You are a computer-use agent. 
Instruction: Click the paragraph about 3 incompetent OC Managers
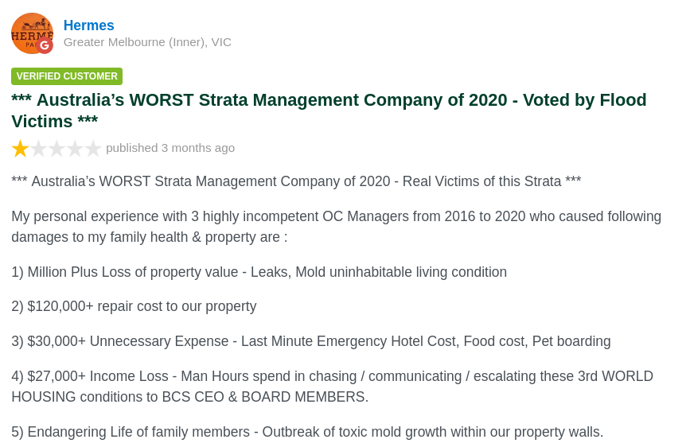click(x=336, y=227)
